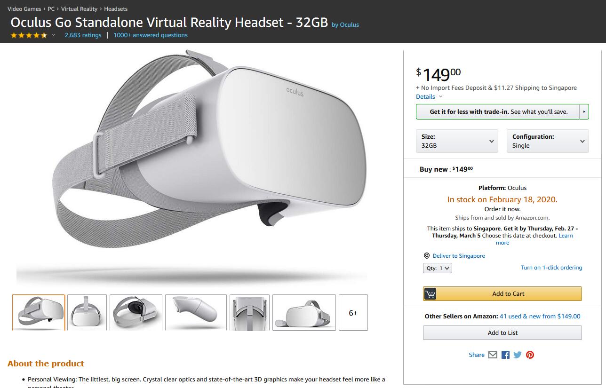Expand the shipping Details chevron
This screenshot has height=388, width=606.
tap(440, 96)
